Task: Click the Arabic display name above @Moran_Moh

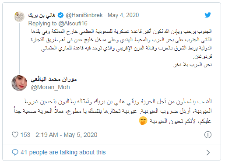Action: click(x=54, y=79)
